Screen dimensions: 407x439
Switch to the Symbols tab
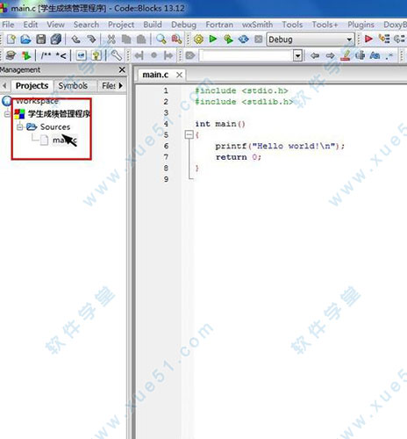[x=73, y=86]
